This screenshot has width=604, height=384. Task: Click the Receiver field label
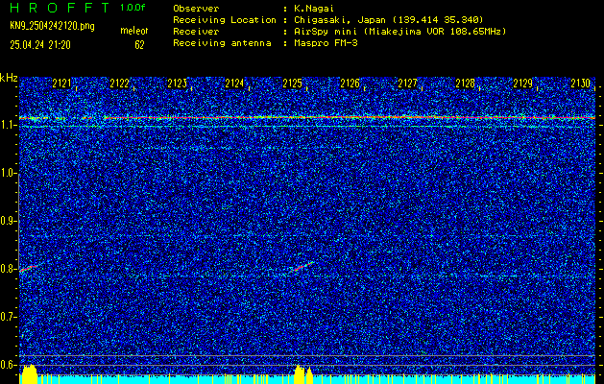[x=196, y=31]
